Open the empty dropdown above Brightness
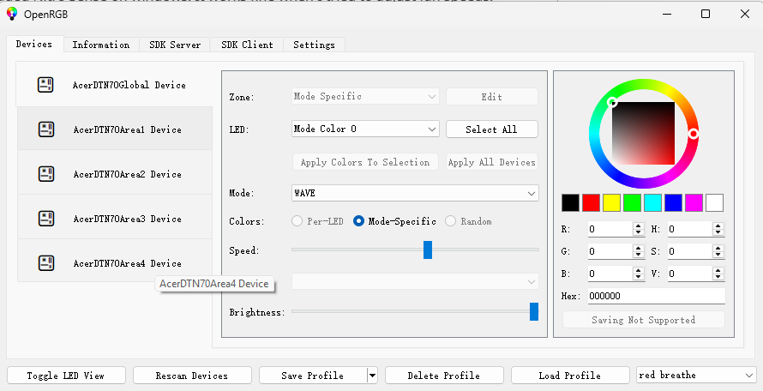Image resolution: width=763 pixels, height=391 pixels. (x=415, y=282)
